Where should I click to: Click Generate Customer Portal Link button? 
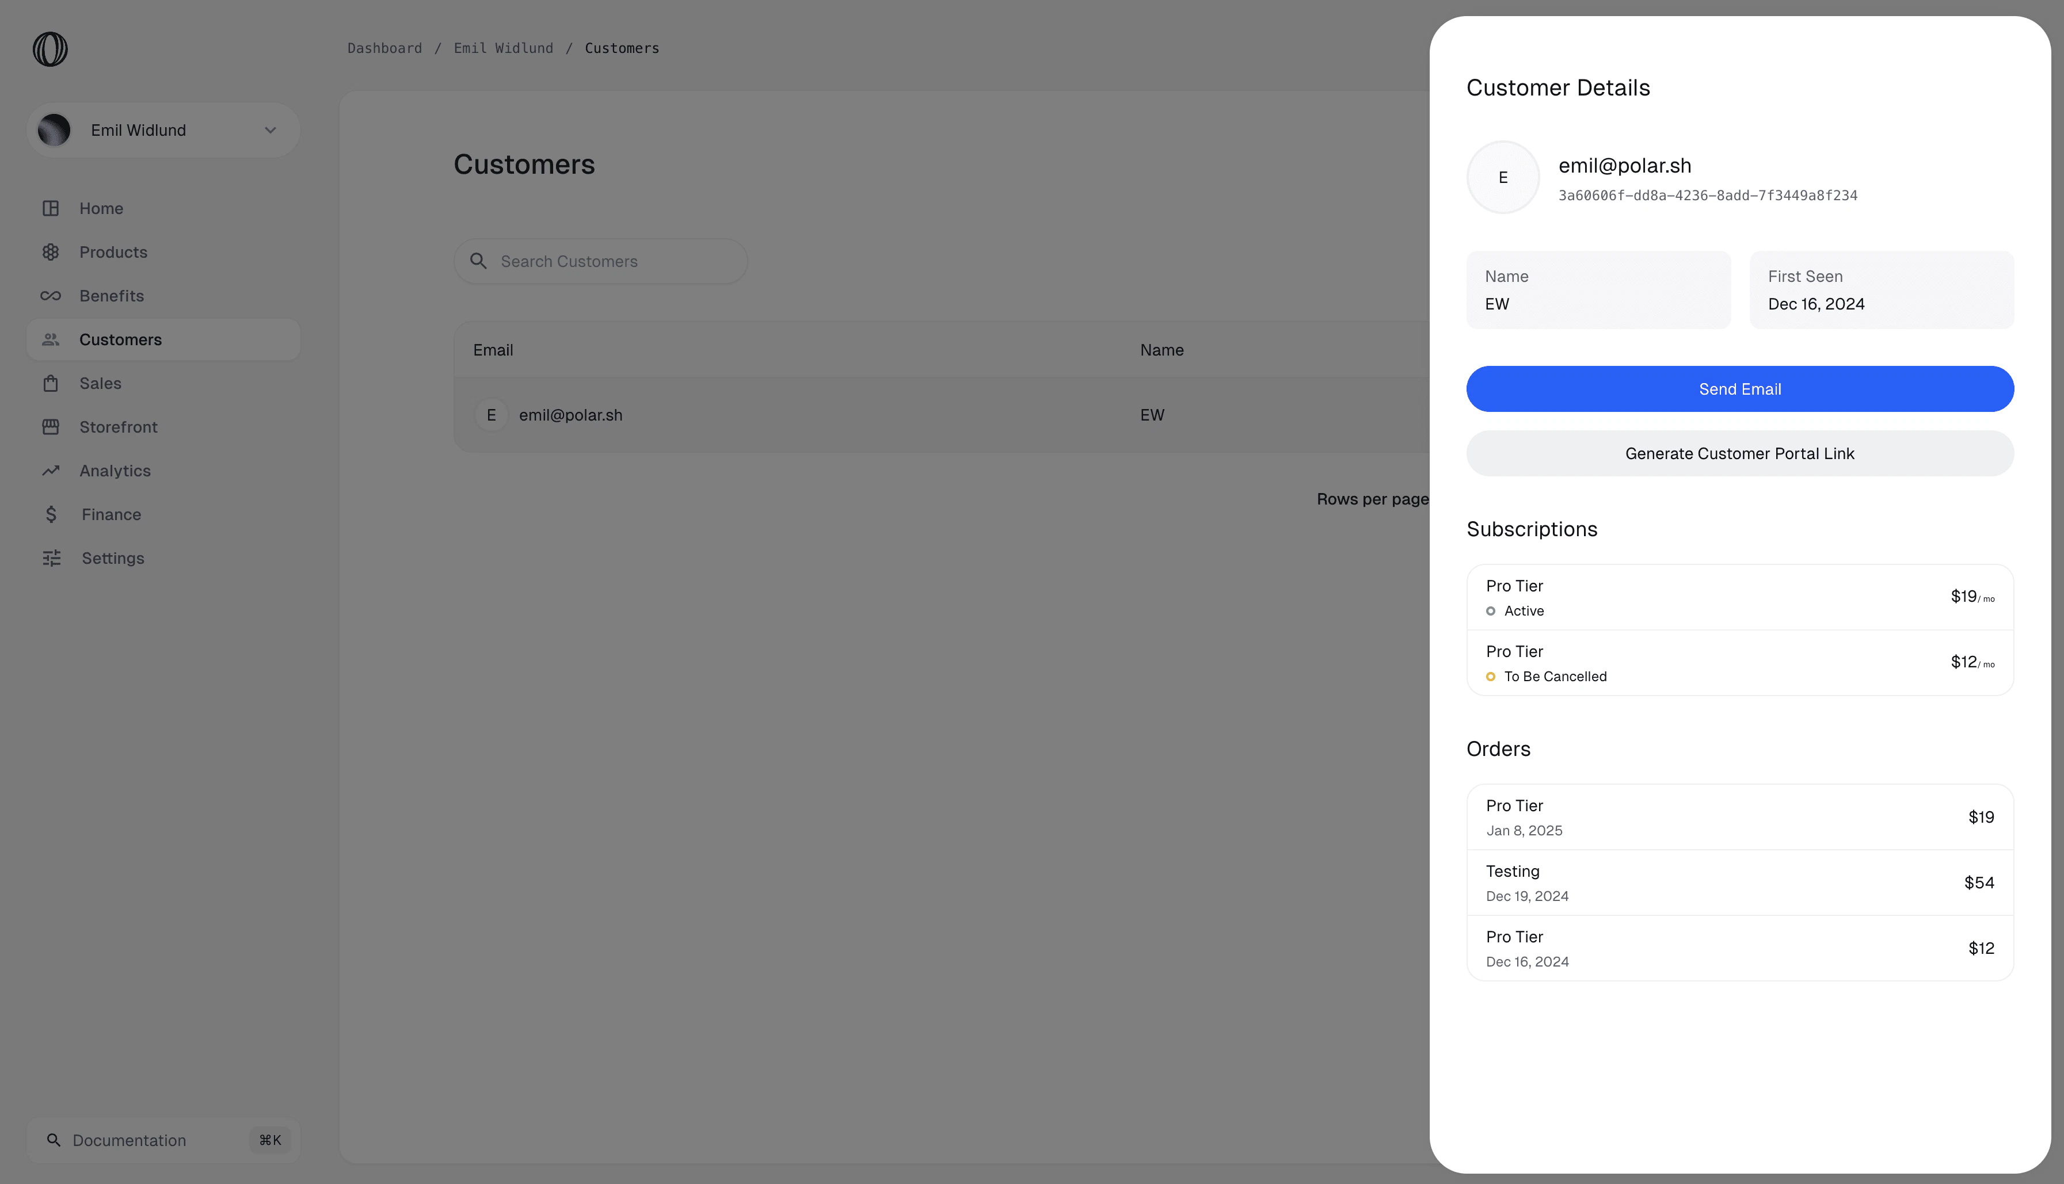click(x=1739, y=454)
